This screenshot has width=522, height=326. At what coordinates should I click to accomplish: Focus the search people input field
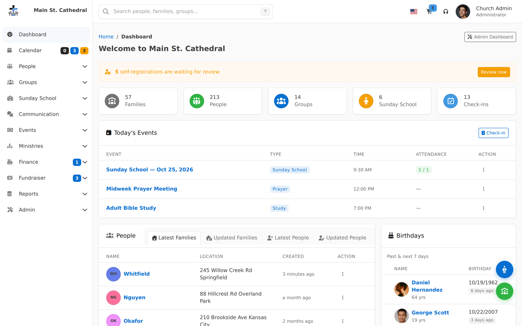point(185,11)
